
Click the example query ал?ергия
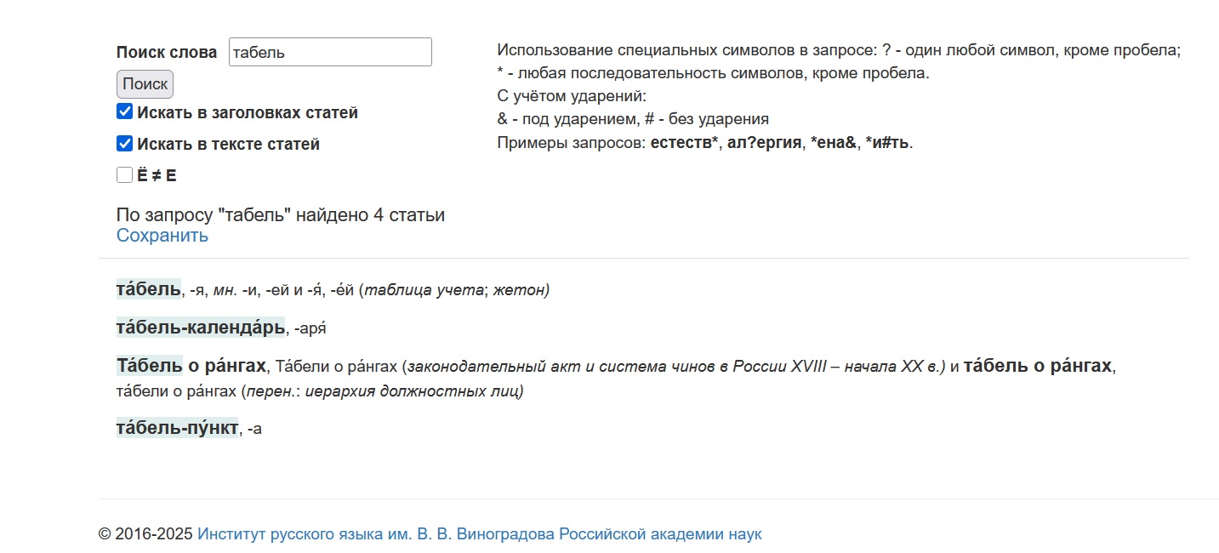(x=765, y=142)
